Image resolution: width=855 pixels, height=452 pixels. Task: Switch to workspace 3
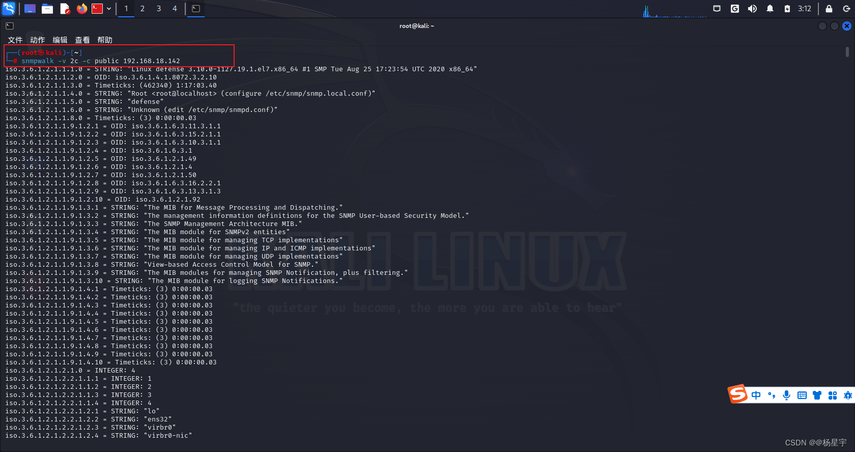159,9
